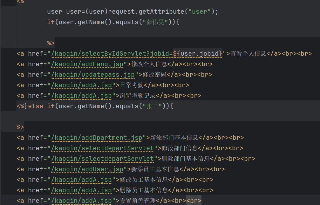This screenshot has width=320, height=205.
Task: Click the 删除员工基本信息 link text
Action: coord(144,190)
